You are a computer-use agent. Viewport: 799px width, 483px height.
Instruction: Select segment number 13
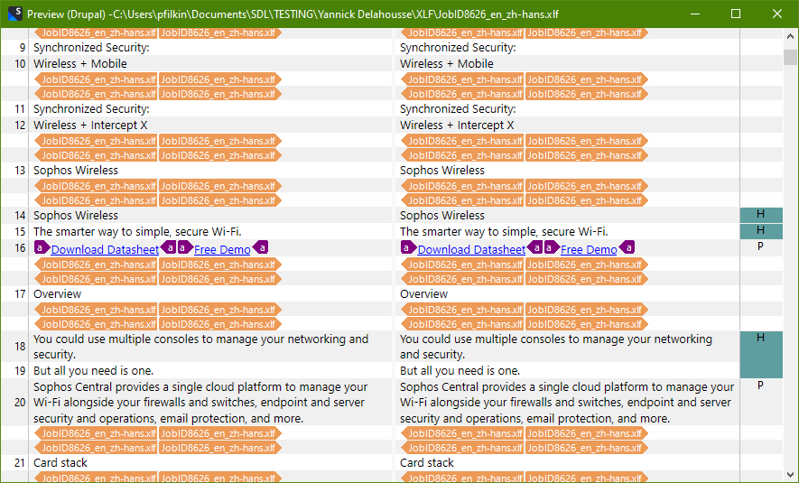20,171
